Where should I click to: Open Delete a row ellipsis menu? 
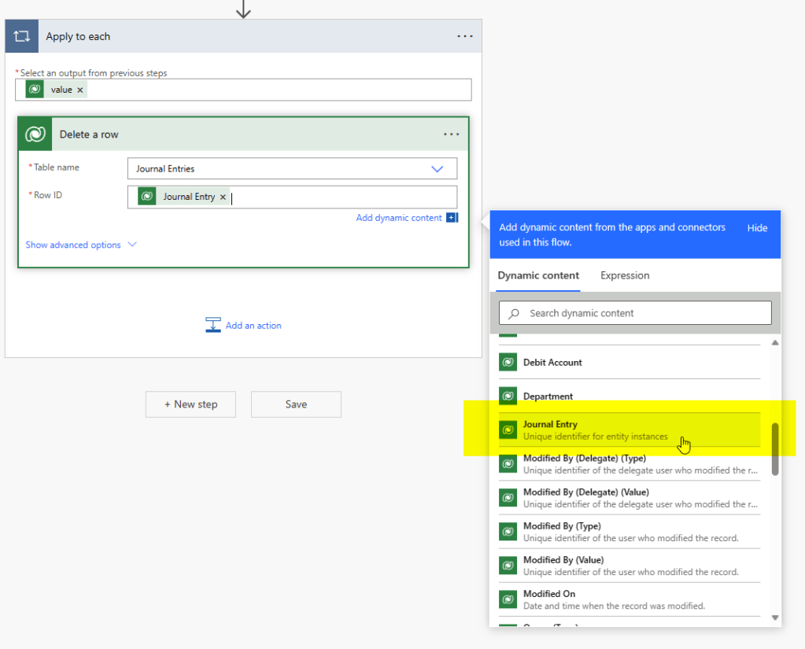451,135
